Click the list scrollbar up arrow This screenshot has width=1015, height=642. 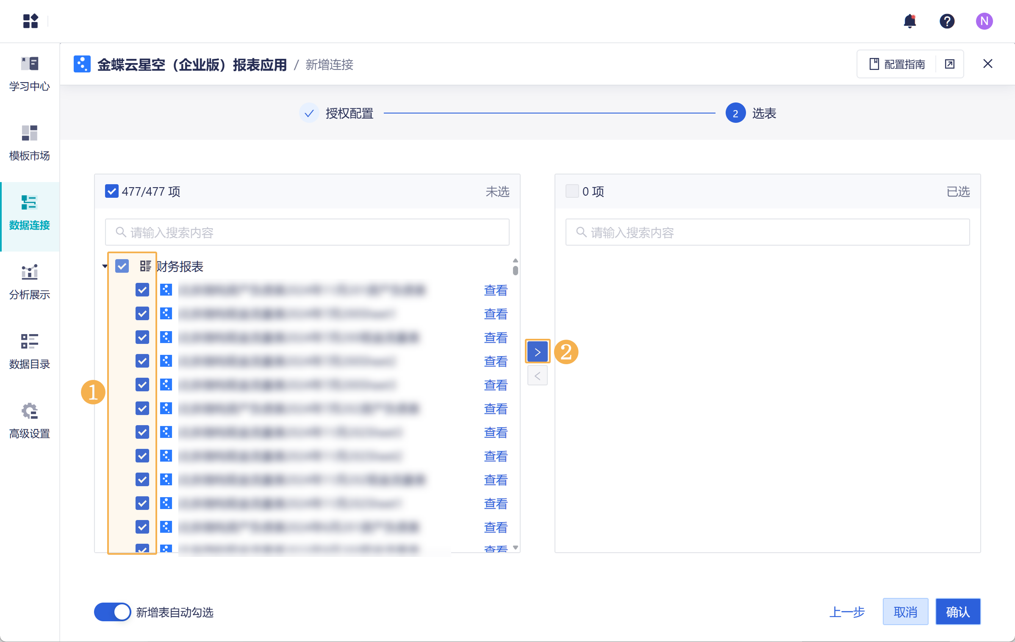click(516, 260)
